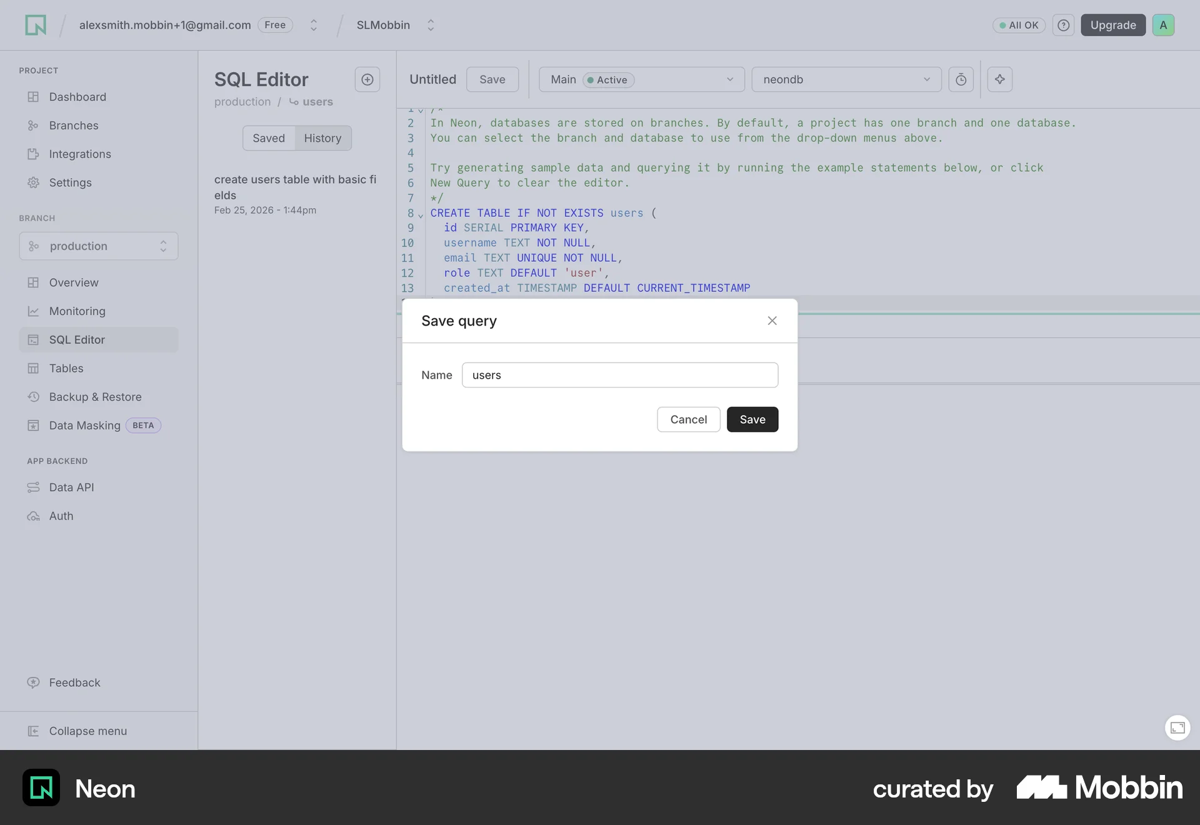Click the Branches icon in sidebar

click(33, 126)
